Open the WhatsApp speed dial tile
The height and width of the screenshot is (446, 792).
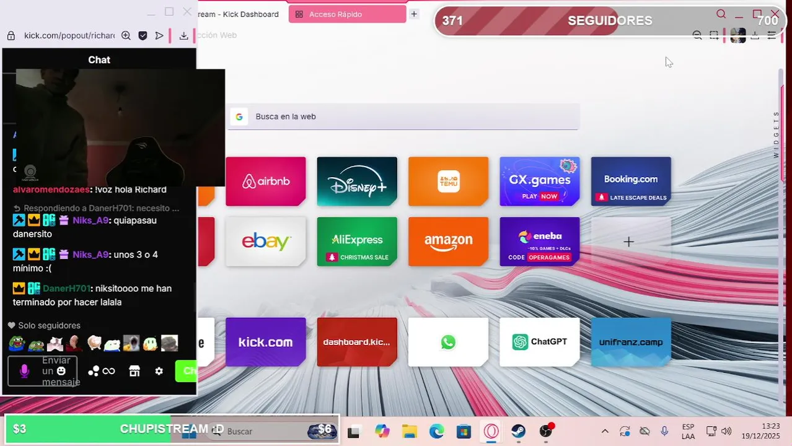click(x=448, y=342)
